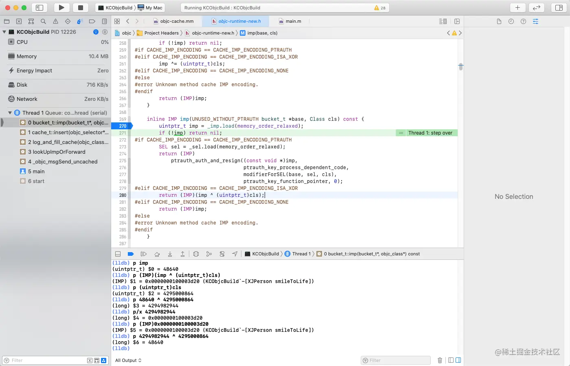Viewport: 570px width, 366px height.
Task: Switch to main.m tab
Action: (x=290, y=21)
